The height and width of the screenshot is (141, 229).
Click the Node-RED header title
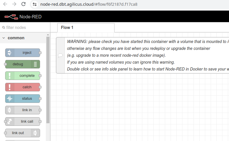coord(31,17)
